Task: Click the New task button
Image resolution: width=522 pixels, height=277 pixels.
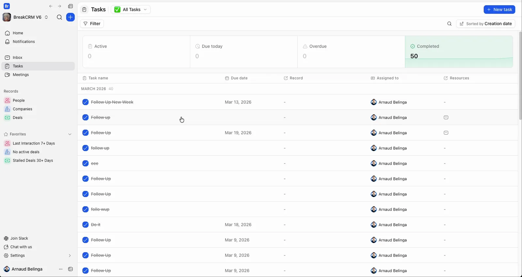Action: 499,9
